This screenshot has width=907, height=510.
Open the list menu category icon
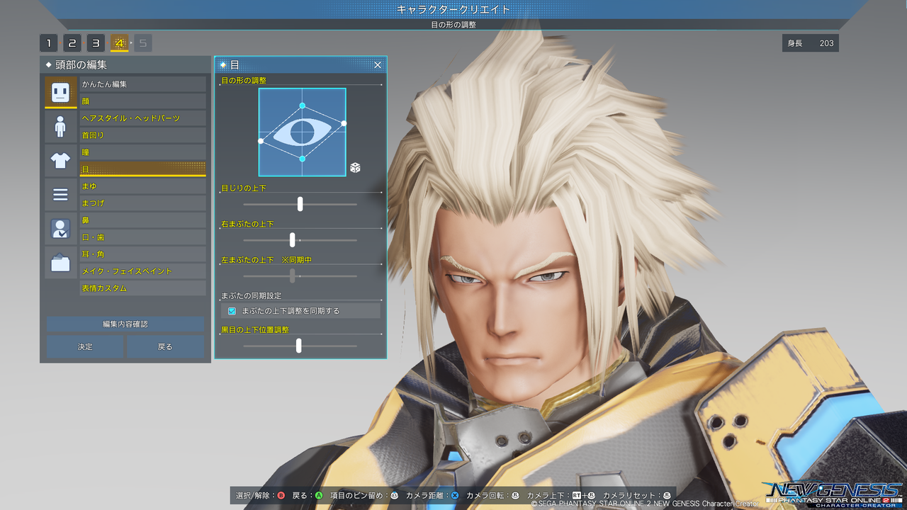tap(61, 194)
